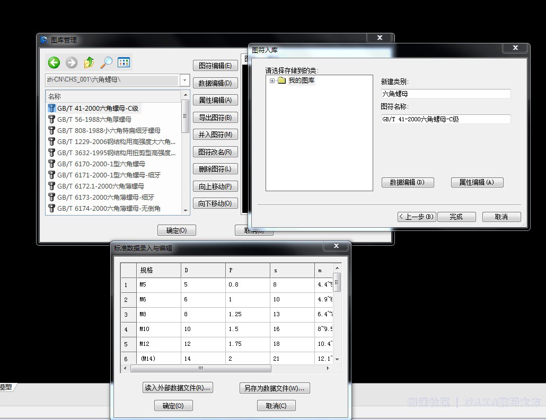Click the 我的图库 folder icon
This screenshot has width=546, height=420.
[x=281, y=81]
